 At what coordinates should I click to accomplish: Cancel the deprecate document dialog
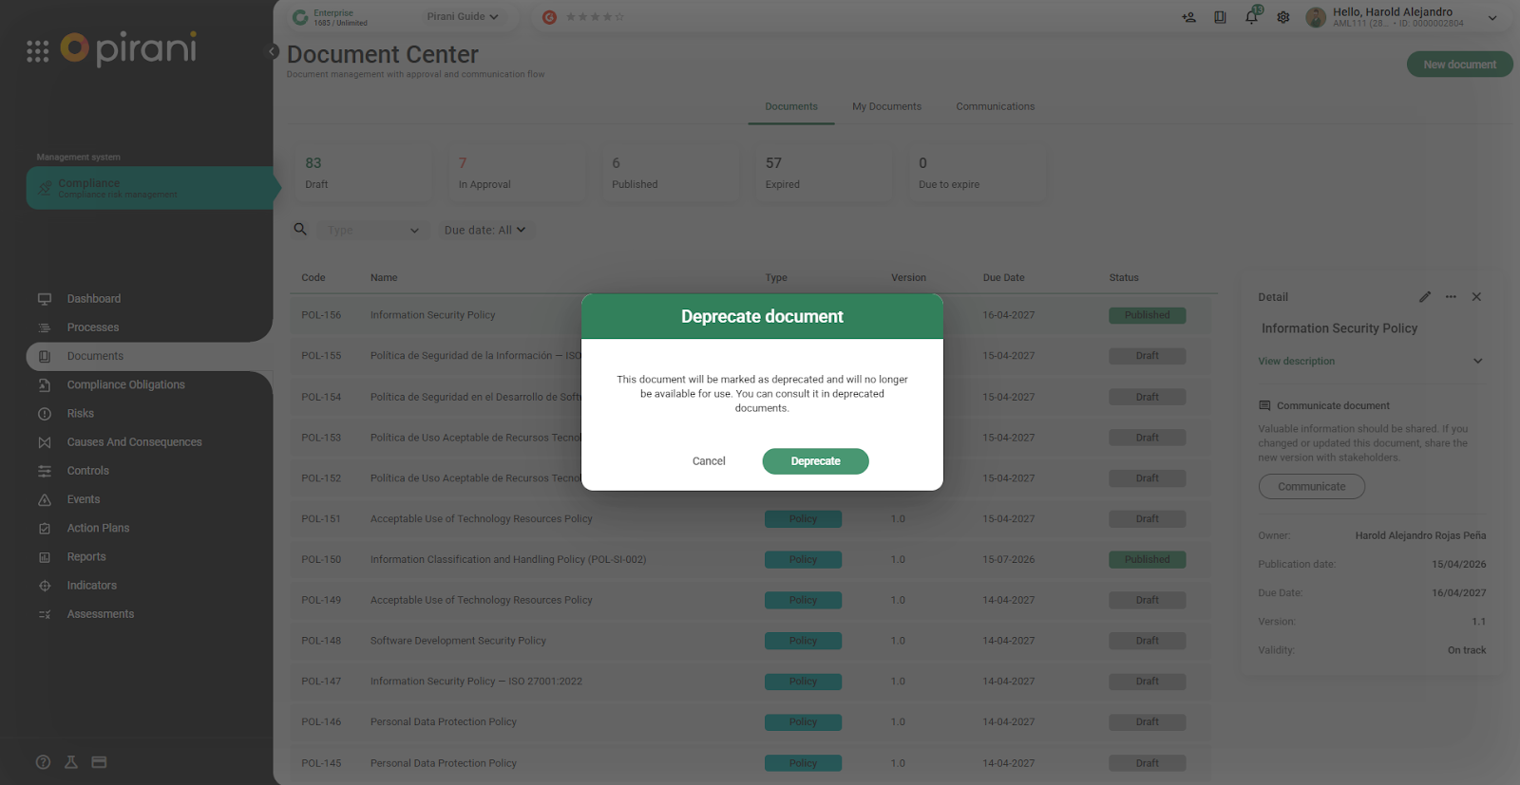click(709, 461)
